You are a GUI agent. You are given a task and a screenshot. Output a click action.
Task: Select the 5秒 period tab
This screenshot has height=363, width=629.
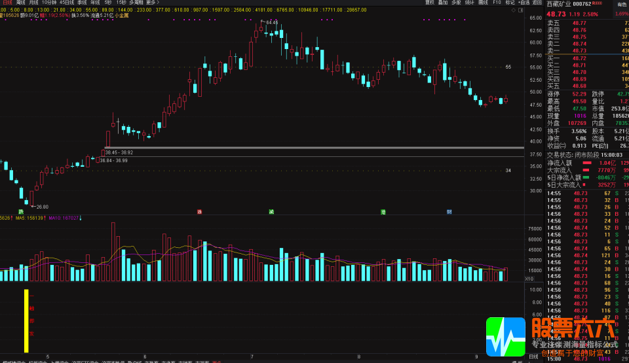click(108, 3)
